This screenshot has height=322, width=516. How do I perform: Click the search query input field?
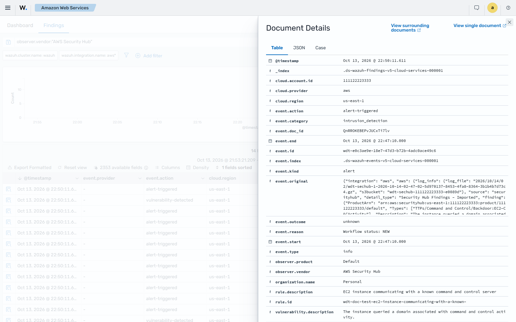click(135, 42)
